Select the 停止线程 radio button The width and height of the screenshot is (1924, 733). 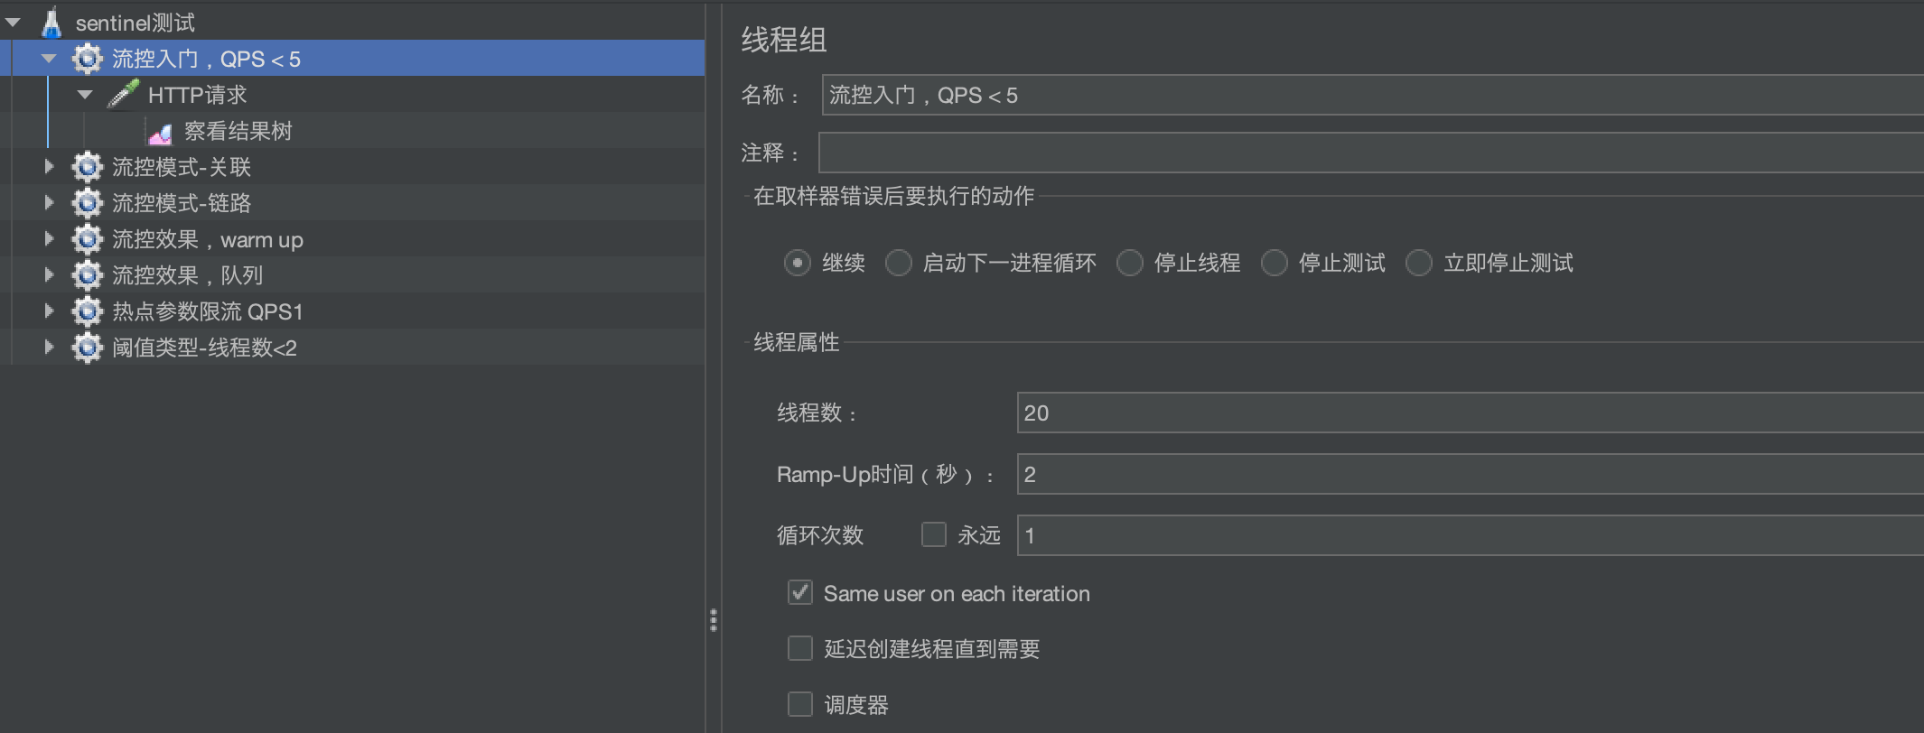(x=1130, y=263)
